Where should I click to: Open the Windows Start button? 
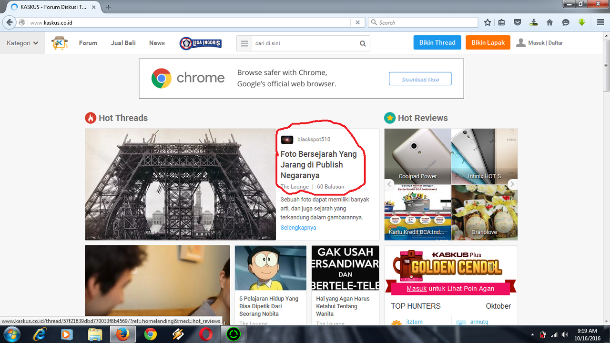coord(11,334)
